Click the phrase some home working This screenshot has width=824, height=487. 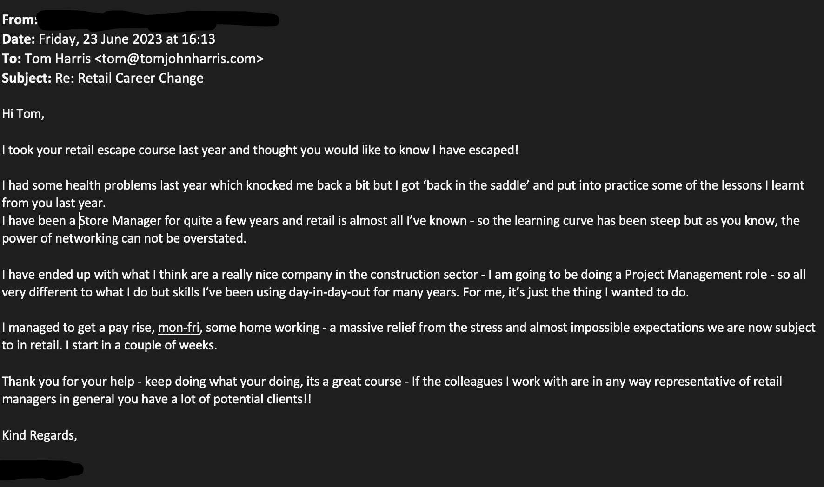tap(263, 328)
